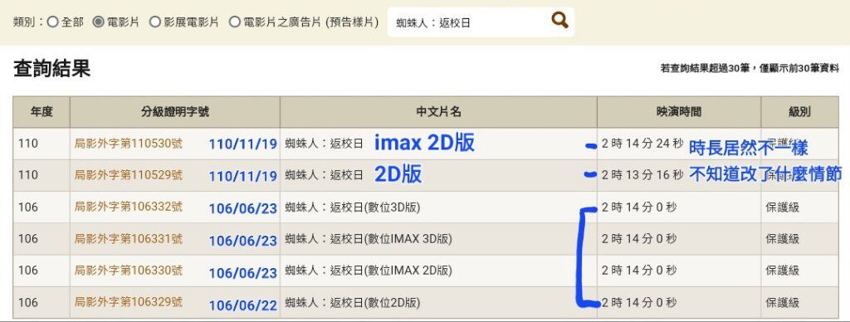Open certificate link 局影外字第106330號
The image size is (850, 322).
[129, 270]
